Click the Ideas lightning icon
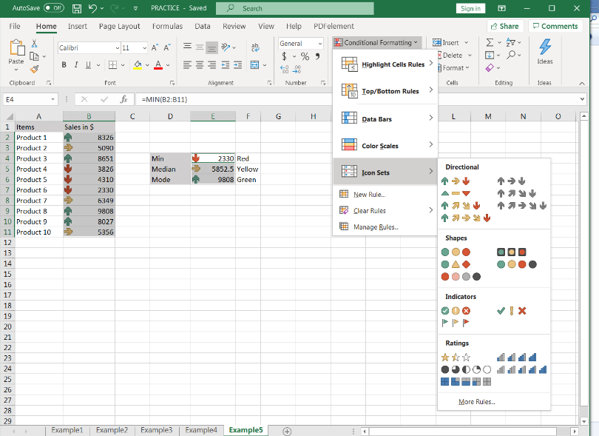Screen dimensions: 599x436 [x=545, y=47]
